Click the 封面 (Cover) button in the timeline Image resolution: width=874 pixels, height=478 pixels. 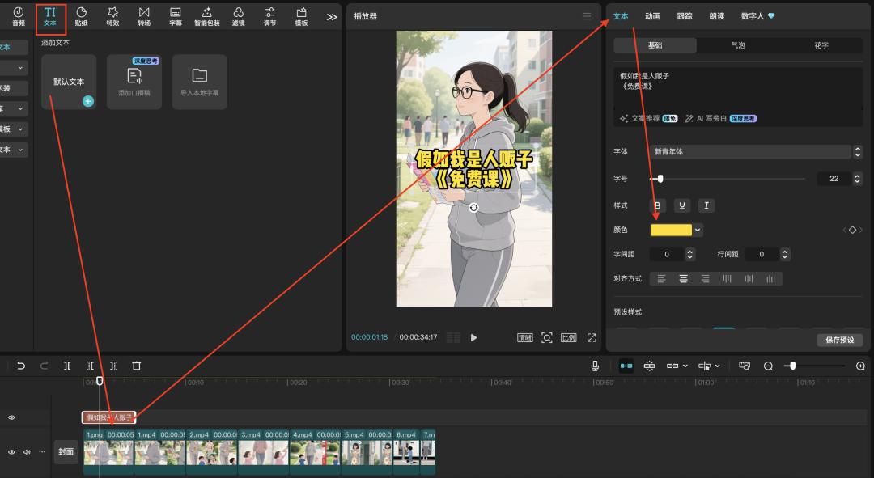(x=66, y=452)
